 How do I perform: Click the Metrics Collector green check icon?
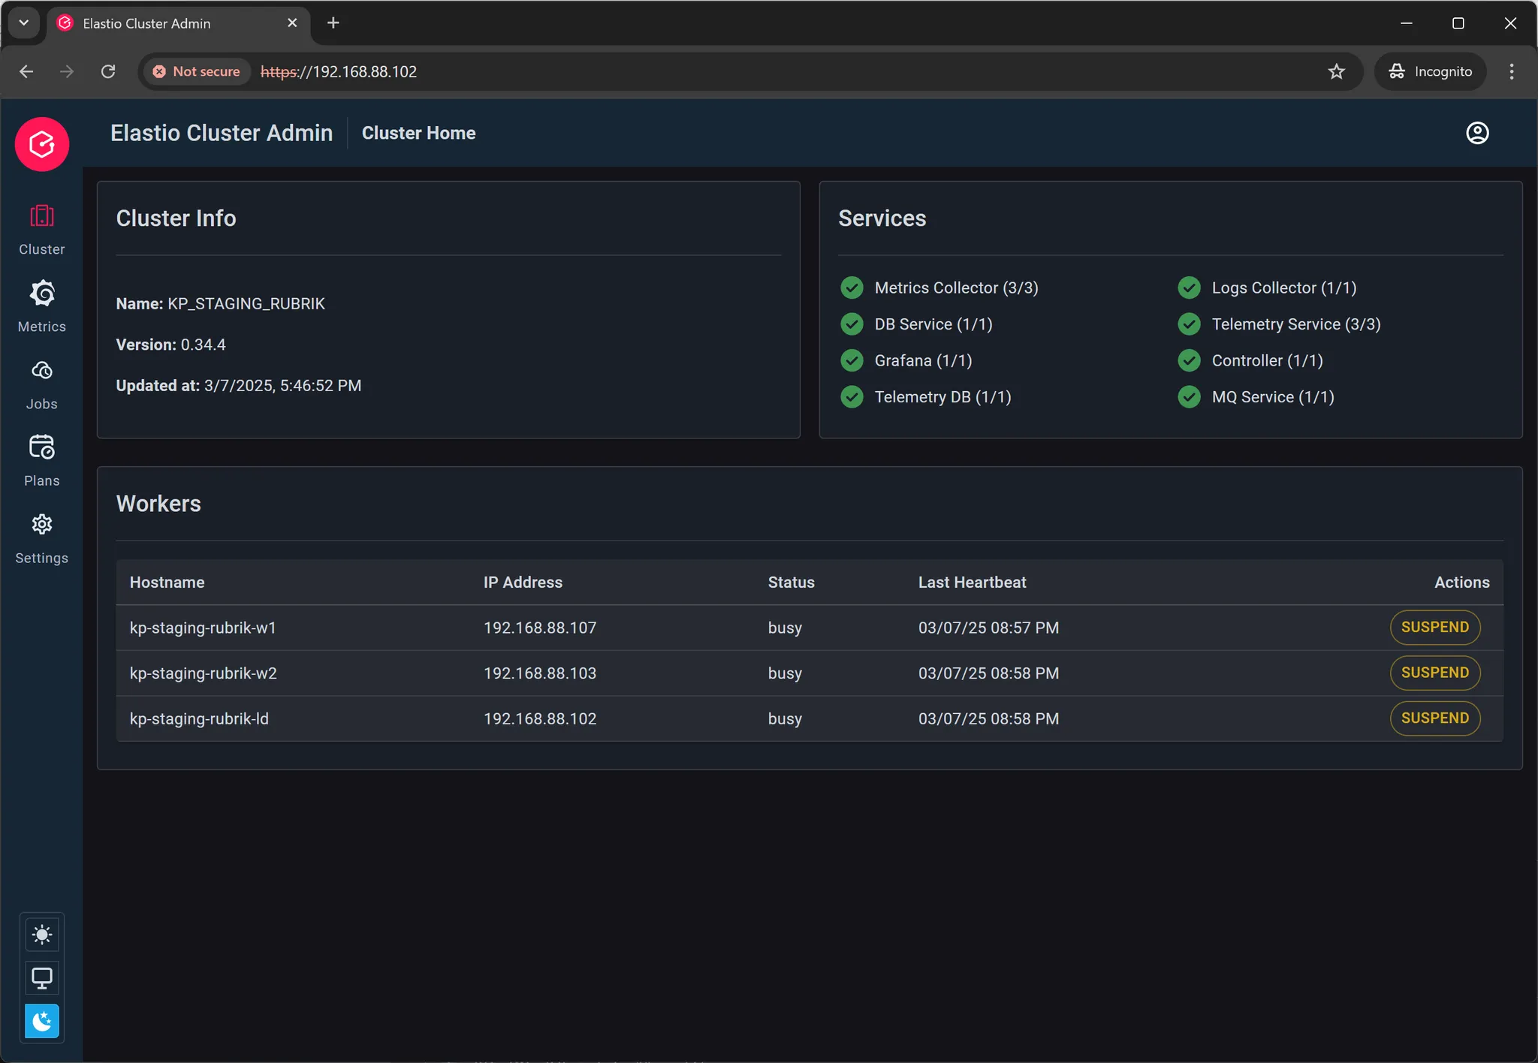[x=852, y=288]
